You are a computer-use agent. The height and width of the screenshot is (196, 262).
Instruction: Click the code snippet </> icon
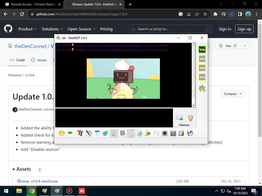[x=156, y=133]
